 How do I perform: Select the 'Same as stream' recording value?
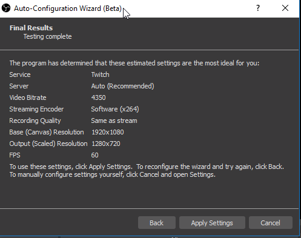[114, 121]
